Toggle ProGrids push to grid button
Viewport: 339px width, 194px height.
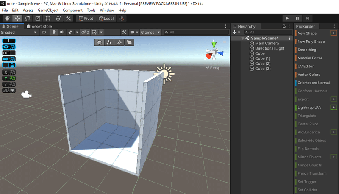tap(9, 59)
